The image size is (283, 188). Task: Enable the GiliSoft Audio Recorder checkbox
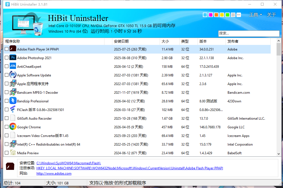tap(7, 118)
